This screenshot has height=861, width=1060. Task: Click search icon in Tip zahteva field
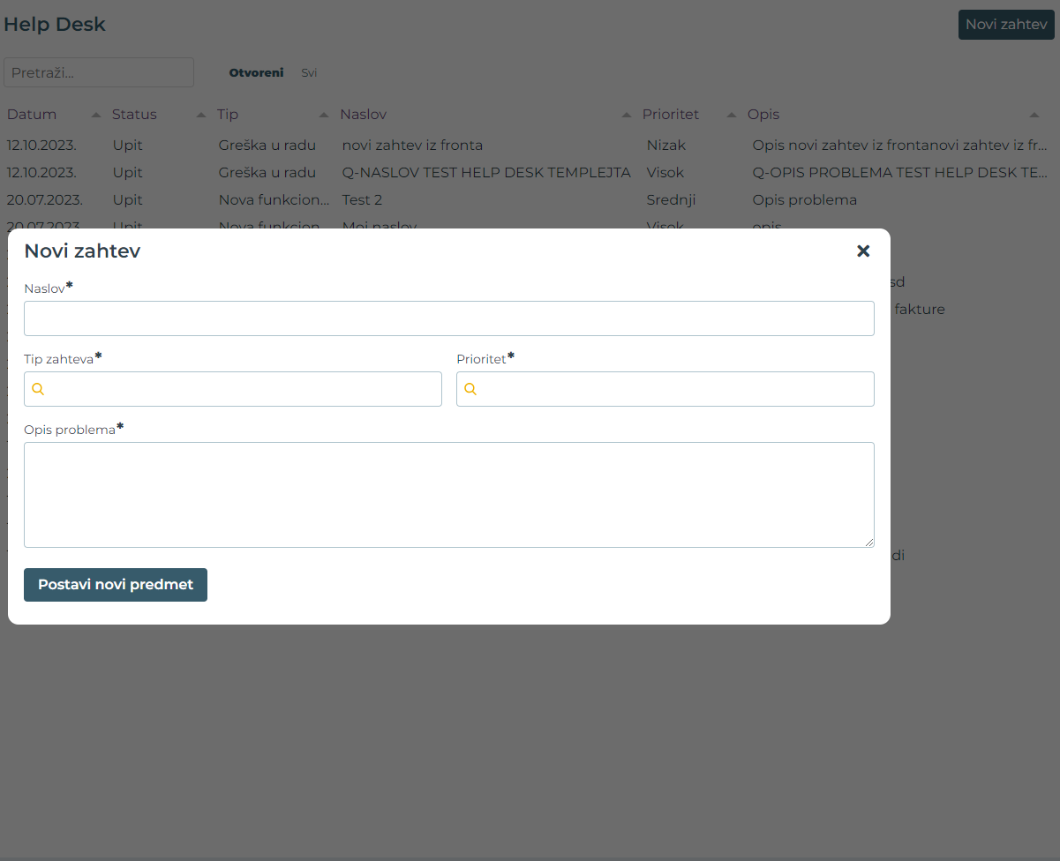[x=38, y=389]
